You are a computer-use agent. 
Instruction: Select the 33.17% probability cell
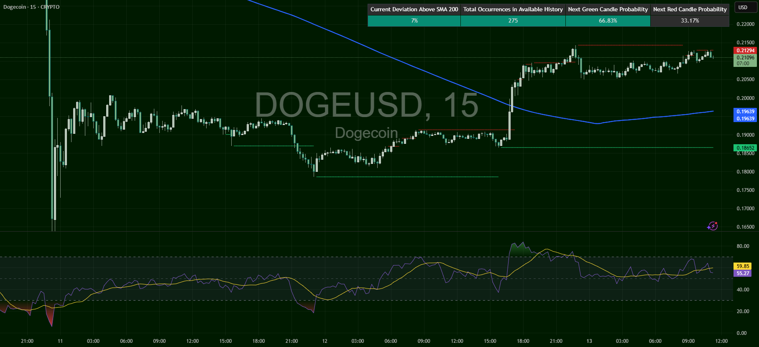pyautogui.click(x=690, y=20)
